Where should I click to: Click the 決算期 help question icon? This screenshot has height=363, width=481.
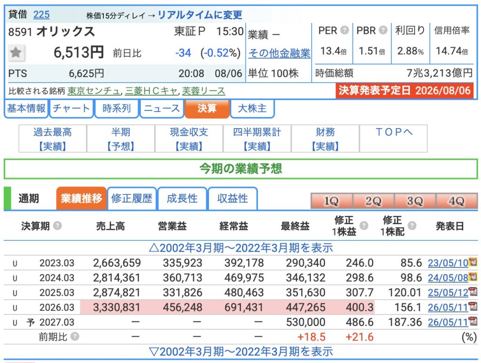pos(57,226)
